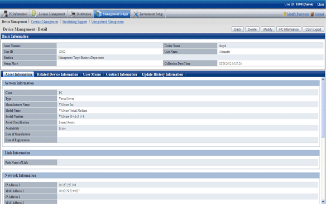Image resolution: width=326 pixels, height=204 pixels.
Task: View the Update History Information tab
Action: [162, 74]
